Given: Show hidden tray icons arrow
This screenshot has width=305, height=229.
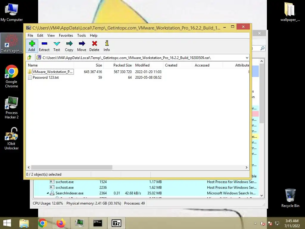Looking at the screenshot, I should pos(255,223).
